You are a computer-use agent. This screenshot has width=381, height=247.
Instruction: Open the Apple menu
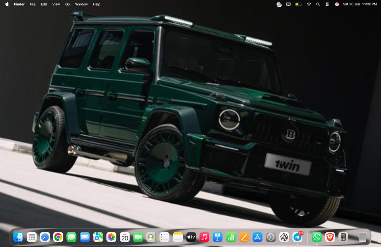pos(7,4)
